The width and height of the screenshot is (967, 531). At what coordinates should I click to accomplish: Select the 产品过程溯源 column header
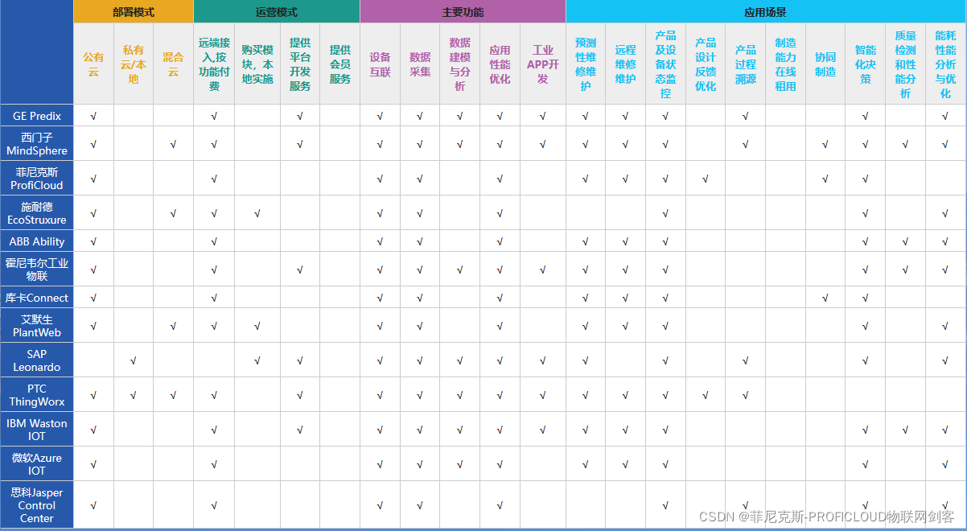(746, 64)
